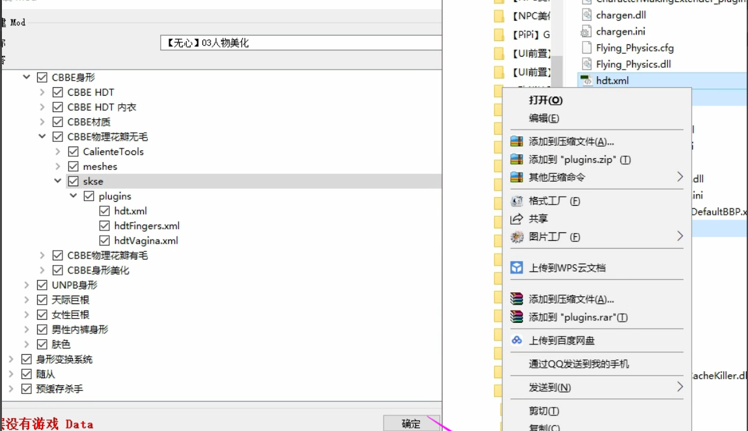Select the CBBE身形美化 tree row label
The height and width of the screenshot is (431, 748).
98,271
